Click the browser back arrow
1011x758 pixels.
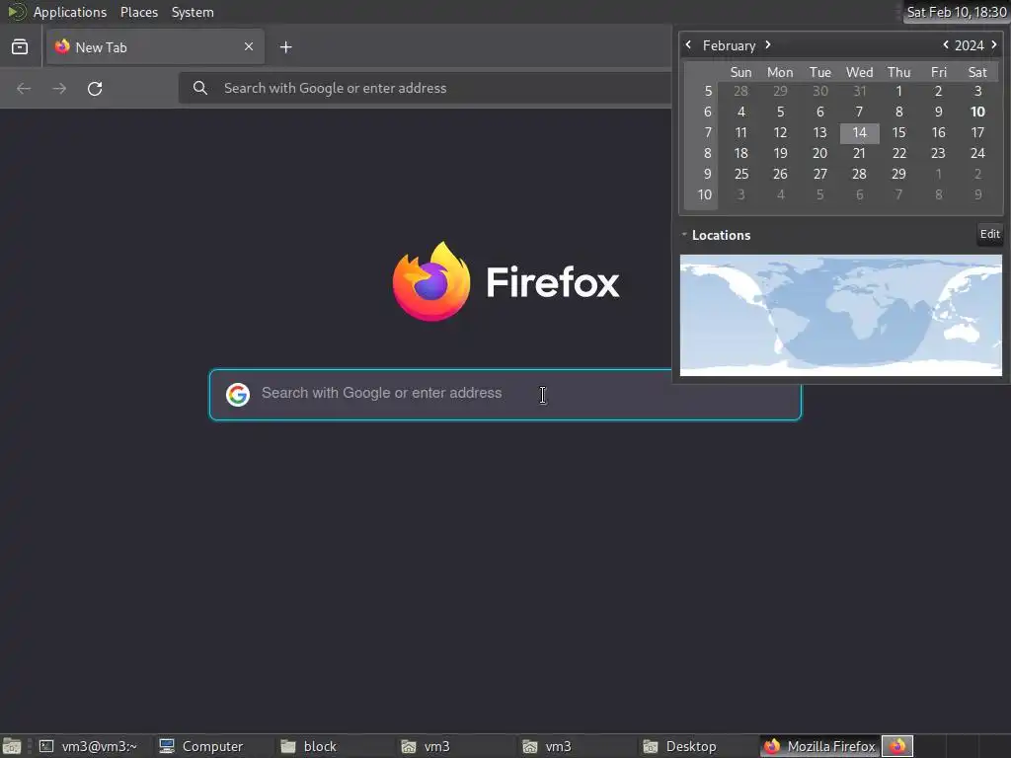(24, 88)
